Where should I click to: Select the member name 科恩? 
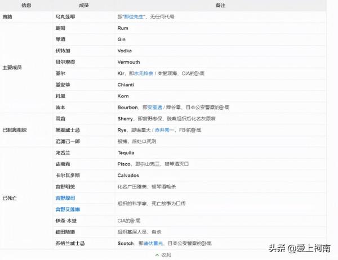click(x=60, y=96)
